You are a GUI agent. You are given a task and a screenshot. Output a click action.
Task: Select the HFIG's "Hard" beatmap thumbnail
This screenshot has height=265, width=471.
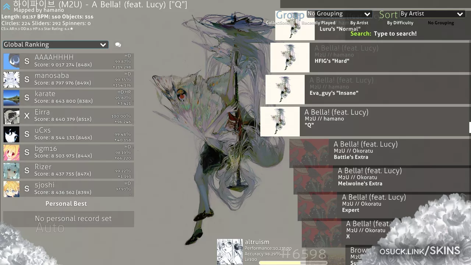point(290,57)
